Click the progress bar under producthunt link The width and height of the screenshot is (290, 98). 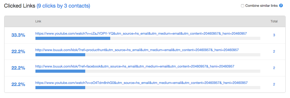[148, 55]
